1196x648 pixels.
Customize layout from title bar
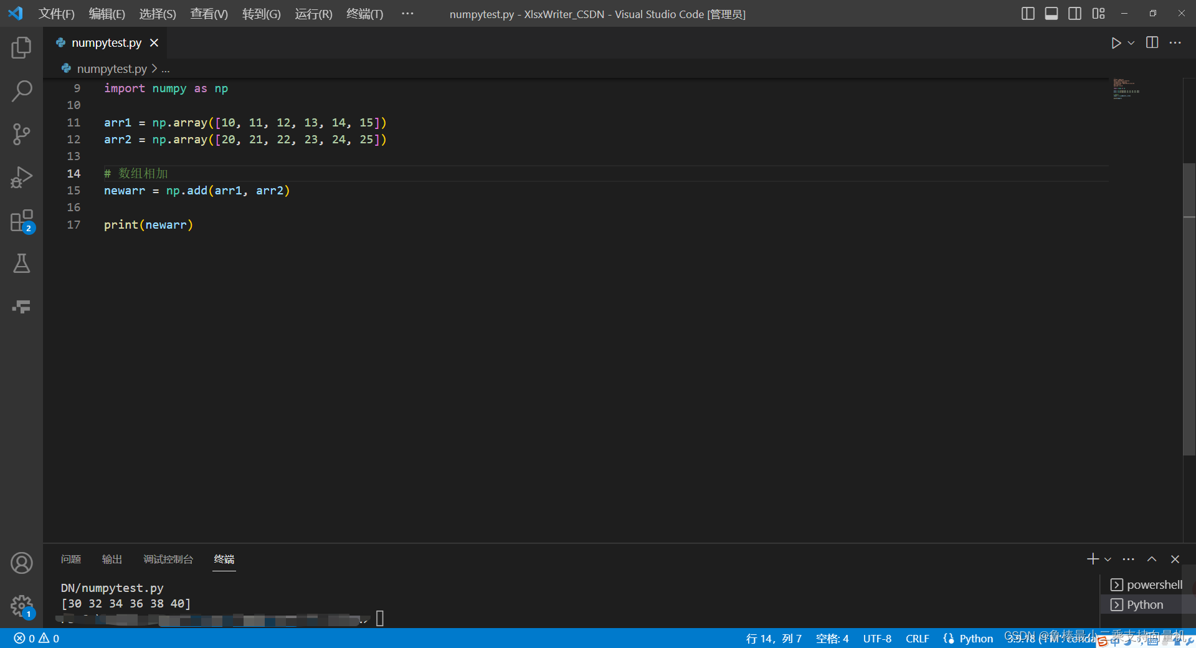point(1098,14)
